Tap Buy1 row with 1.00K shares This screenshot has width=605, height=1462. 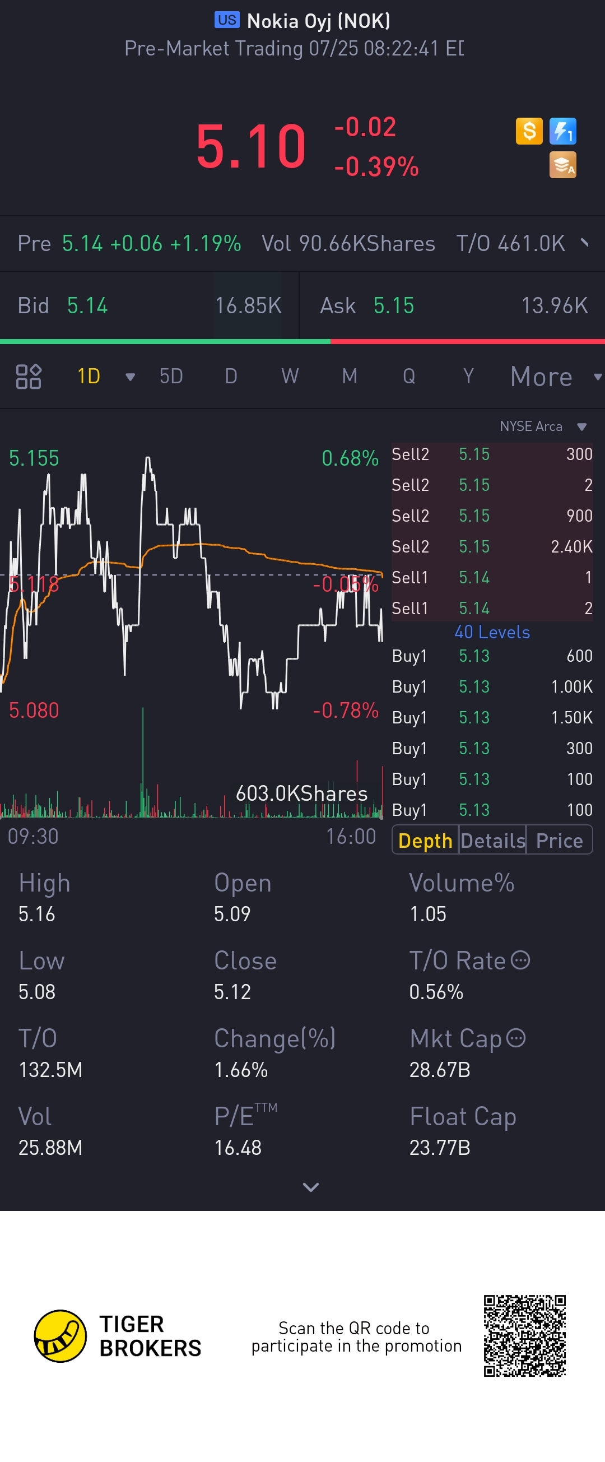click(x=492, y=687)
